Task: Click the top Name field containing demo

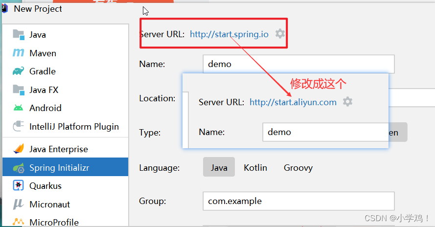Action: [298, 64]
